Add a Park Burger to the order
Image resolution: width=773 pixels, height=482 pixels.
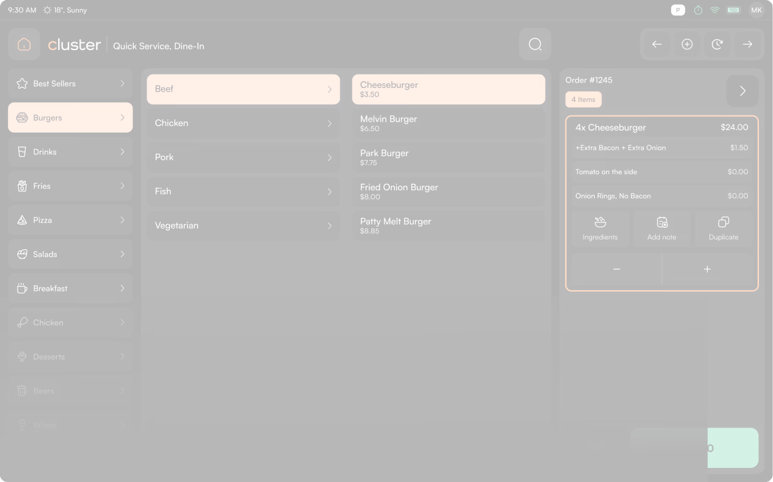pos(449,158)
